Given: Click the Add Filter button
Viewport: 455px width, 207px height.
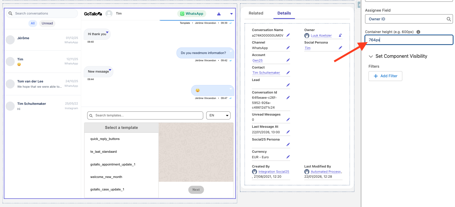Looking at the screenshot, I should [385, 76].
